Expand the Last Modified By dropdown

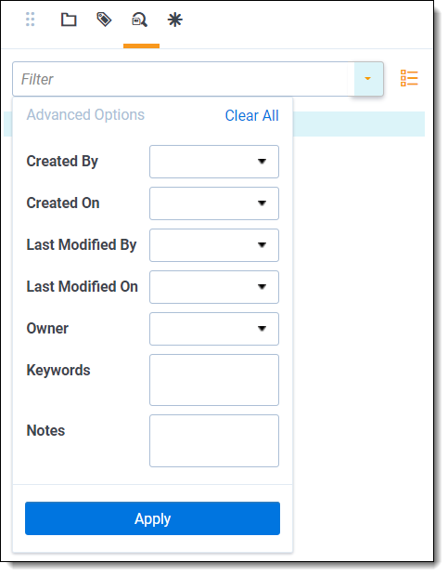click(214, 245)
